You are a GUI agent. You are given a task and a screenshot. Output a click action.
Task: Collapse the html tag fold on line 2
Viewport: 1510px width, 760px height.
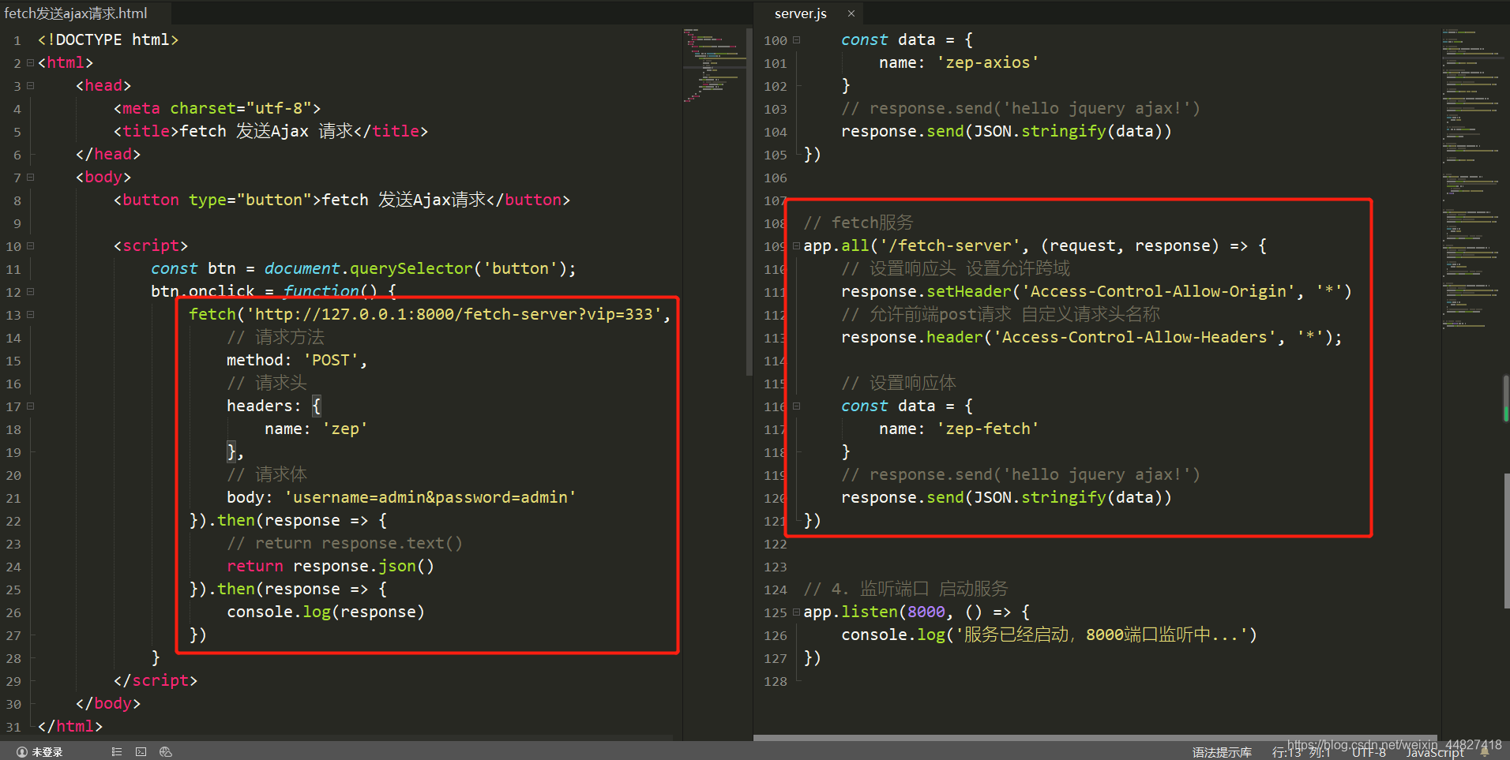pyautogui.click(x=30, y=62)
